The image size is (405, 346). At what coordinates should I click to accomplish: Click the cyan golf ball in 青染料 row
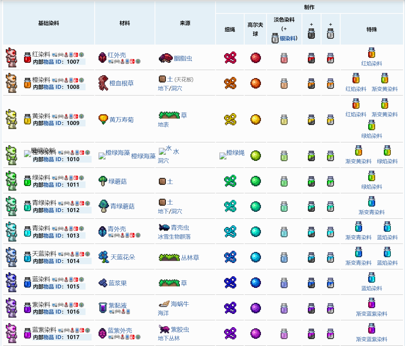tap(255, 232)
